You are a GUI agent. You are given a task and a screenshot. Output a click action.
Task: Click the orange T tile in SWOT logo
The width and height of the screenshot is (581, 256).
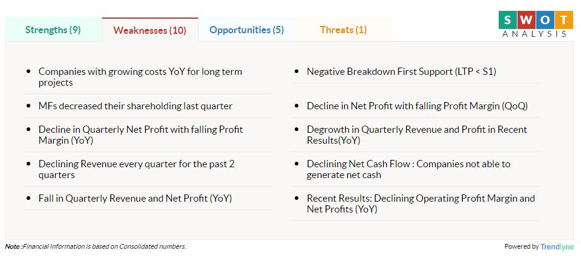point(564,19)
